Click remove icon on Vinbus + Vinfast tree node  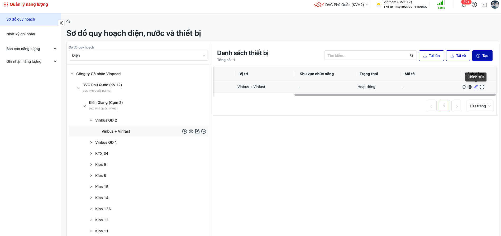pos(204,131)
